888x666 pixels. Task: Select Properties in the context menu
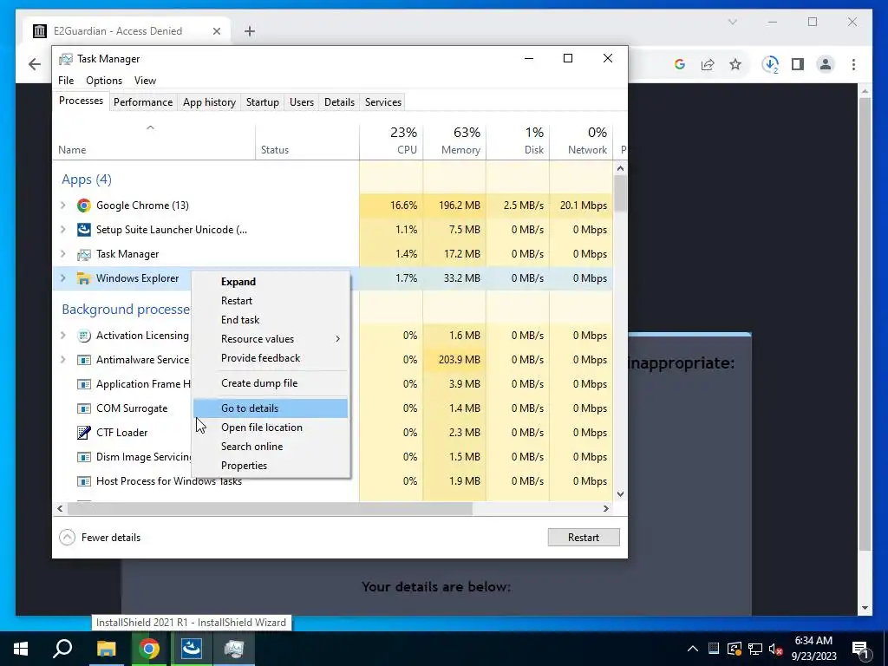point(271,466)
